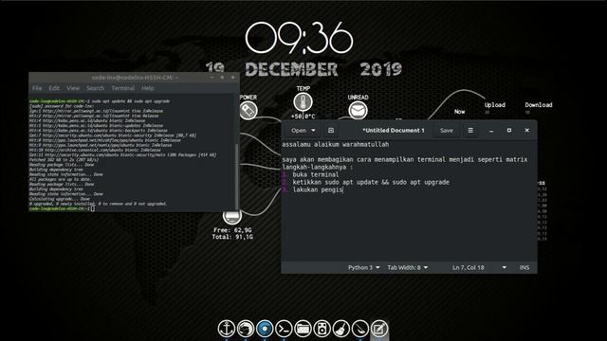607x341 pixels.
Task: Open the View menu in the terminal
Action: pos(73,88)
